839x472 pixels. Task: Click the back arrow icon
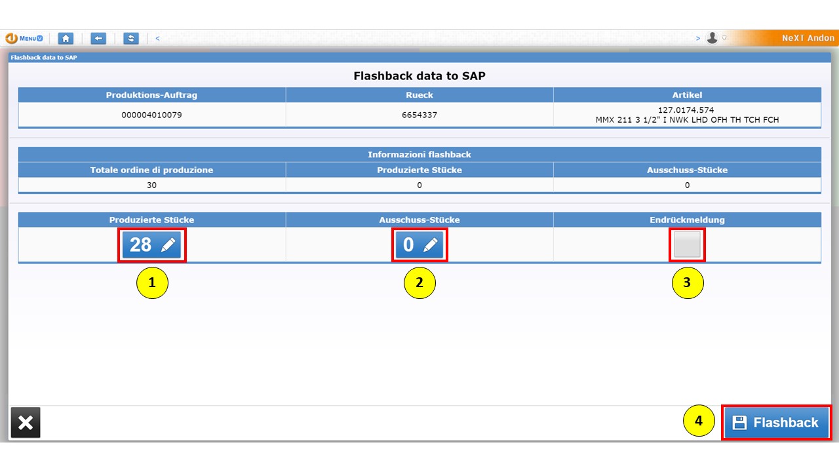point(98,38)
